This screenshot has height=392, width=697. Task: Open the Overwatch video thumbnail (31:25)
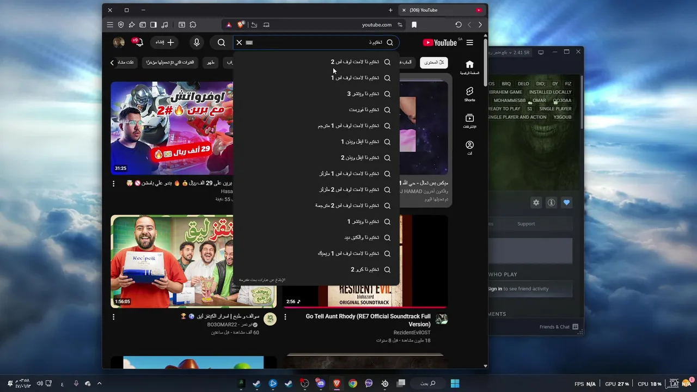click(x=172, y=128)
